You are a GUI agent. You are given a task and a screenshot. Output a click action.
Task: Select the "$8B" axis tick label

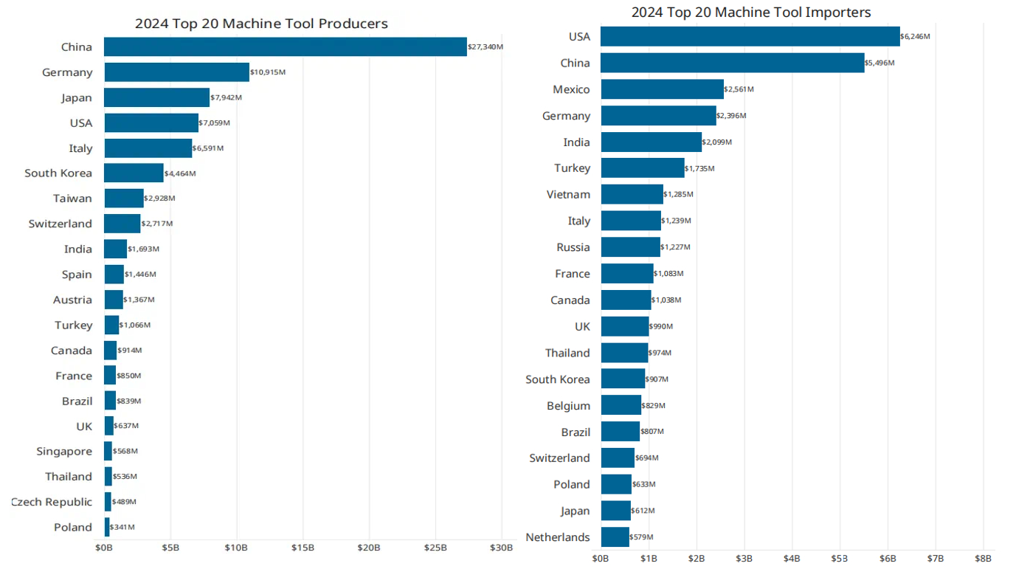[984, 559]
